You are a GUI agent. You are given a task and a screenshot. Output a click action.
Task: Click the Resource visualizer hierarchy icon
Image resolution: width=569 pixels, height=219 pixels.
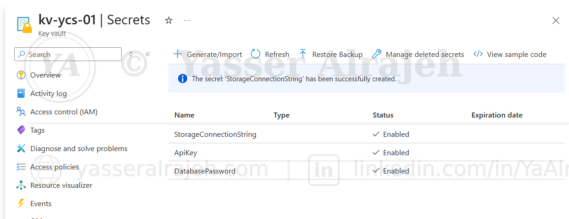click(21, 185)
